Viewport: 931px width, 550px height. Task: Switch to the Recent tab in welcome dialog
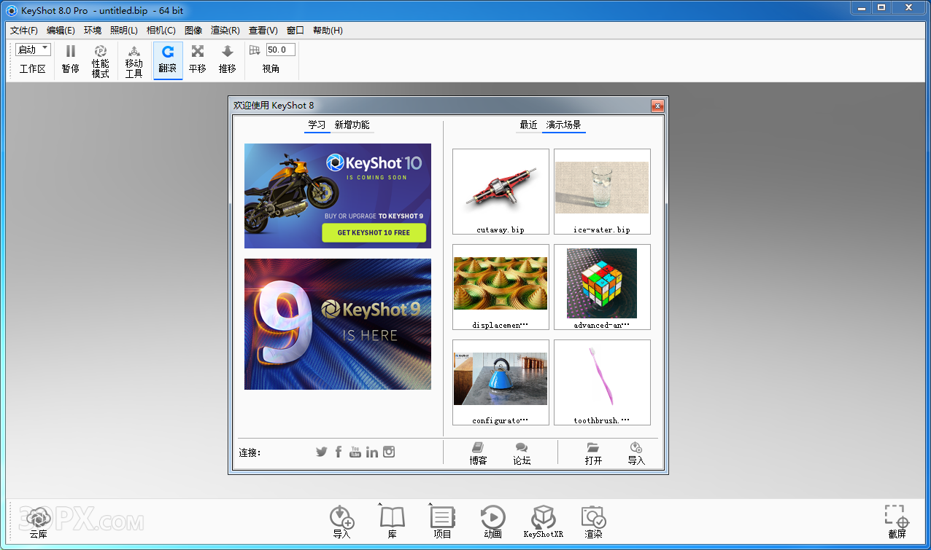tap(528, 125)
